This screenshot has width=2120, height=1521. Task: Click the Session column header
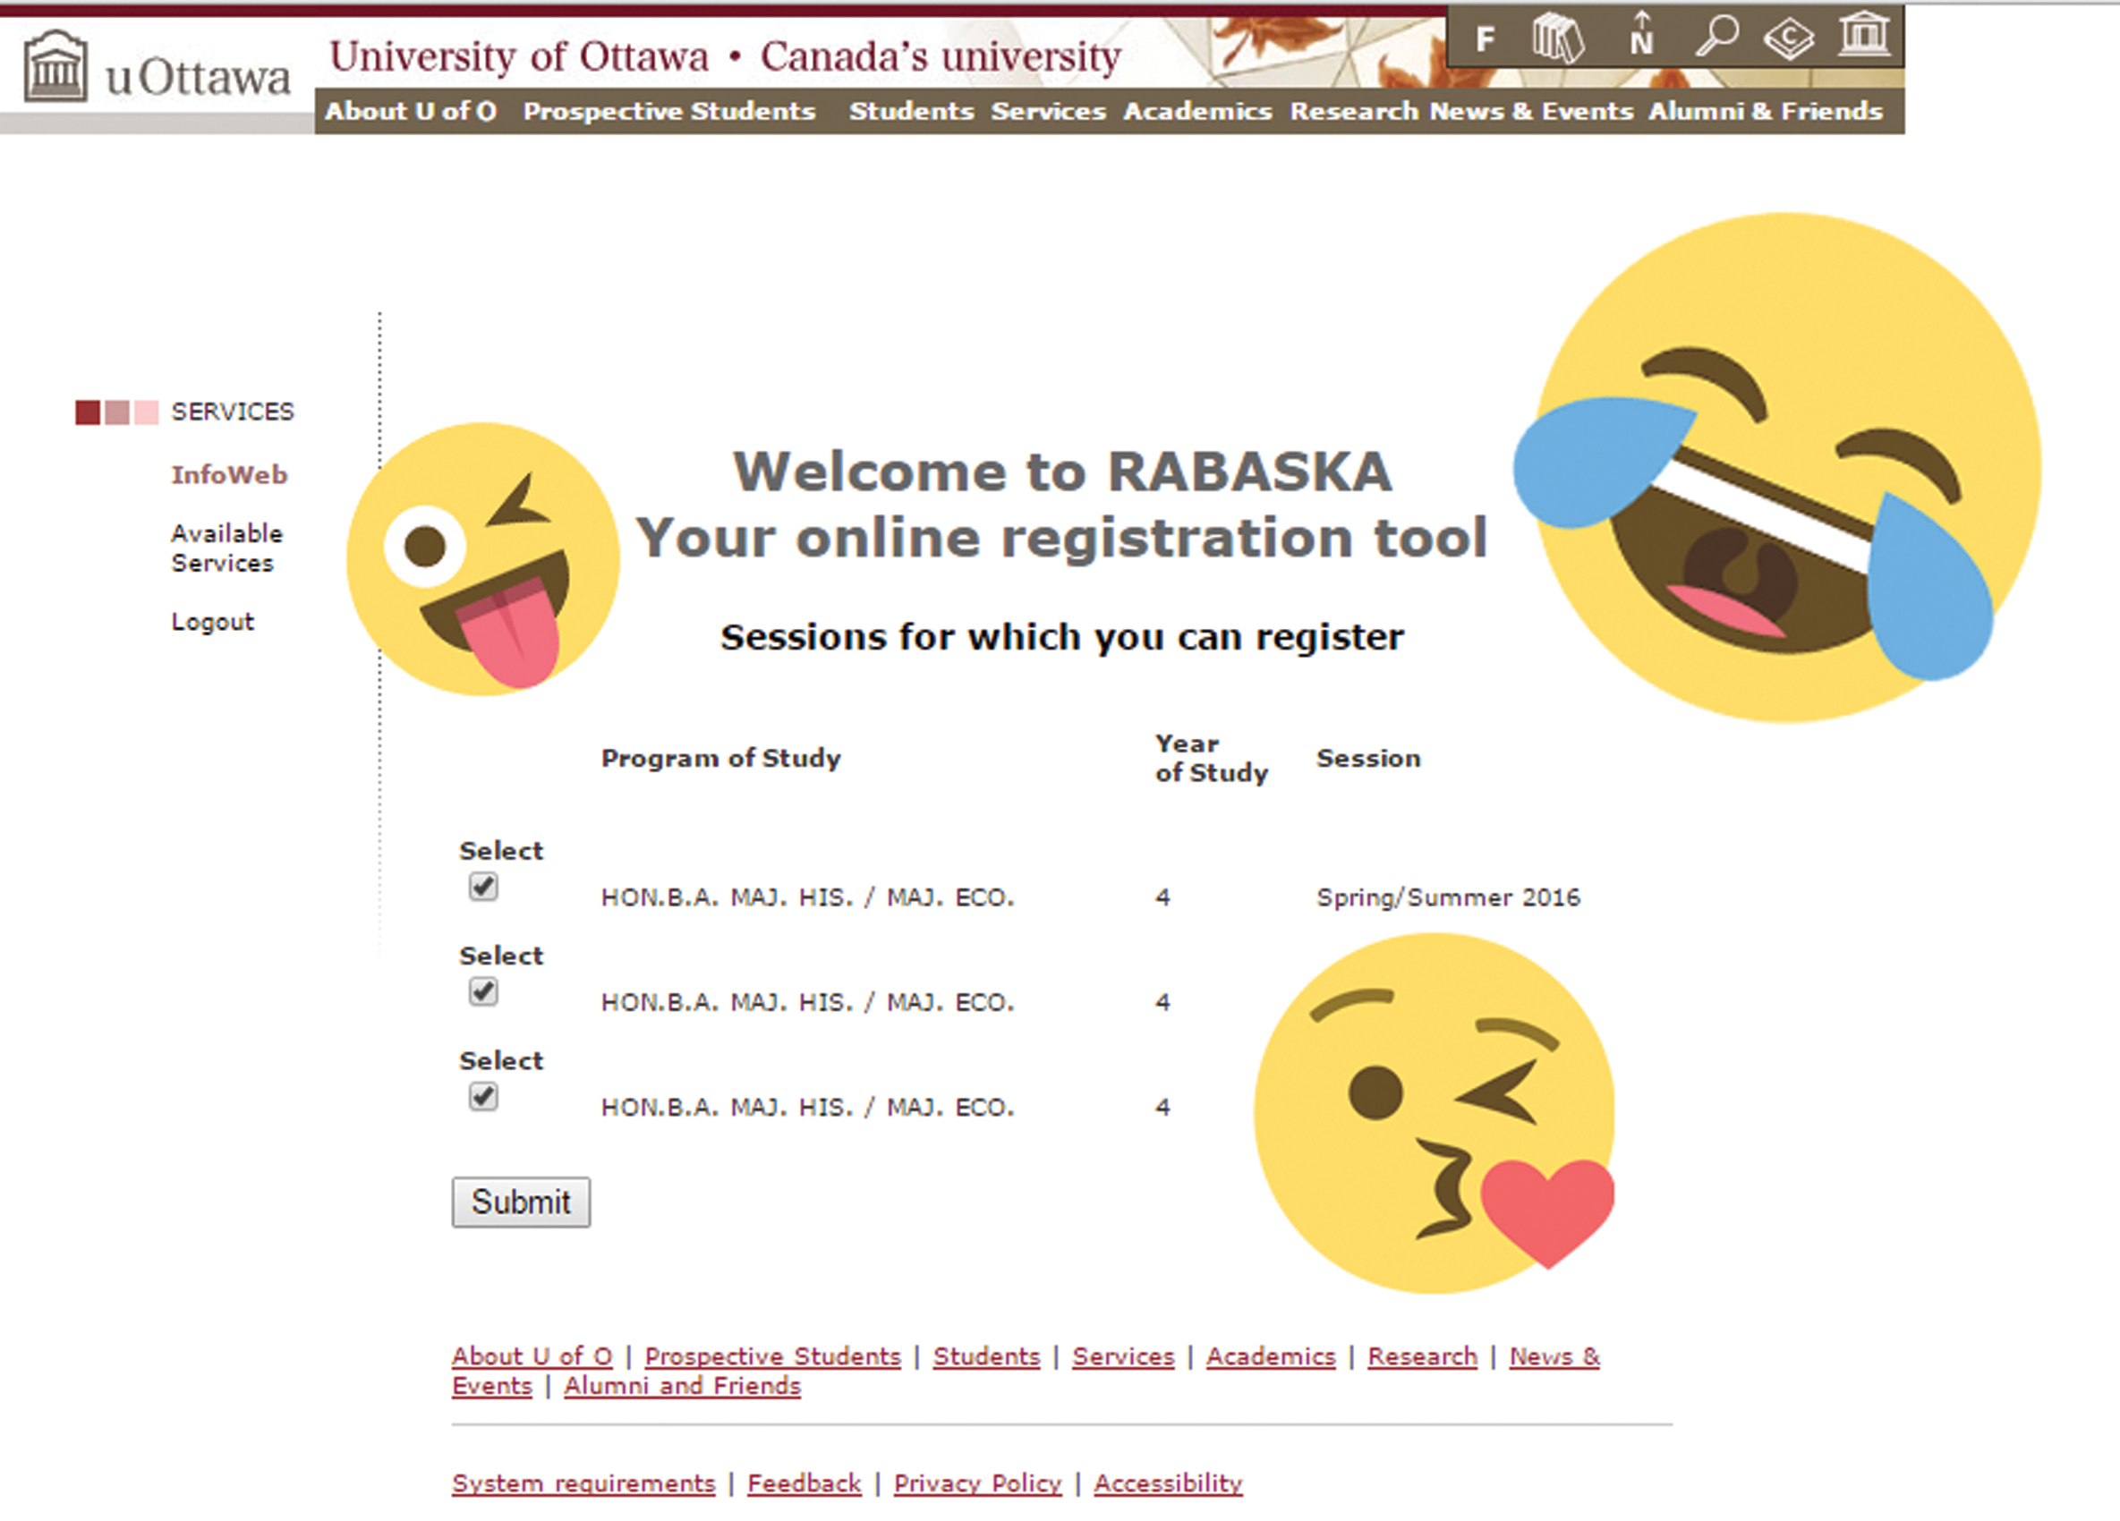[x=1368, y=758]
